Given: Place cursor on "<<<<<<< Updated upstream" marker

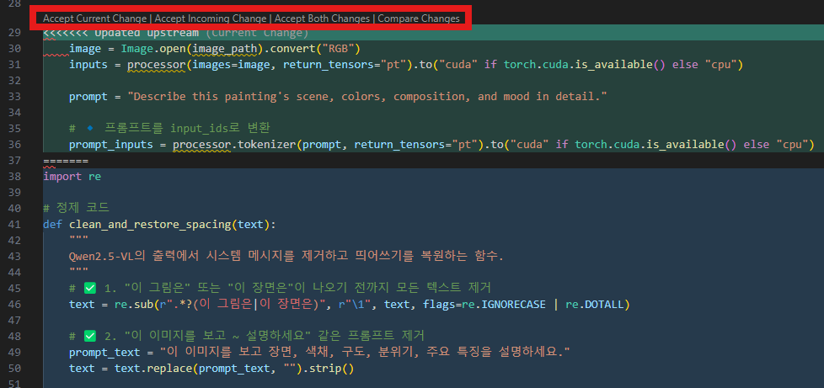Looking at the screenshot, I should tap(120, 33).
